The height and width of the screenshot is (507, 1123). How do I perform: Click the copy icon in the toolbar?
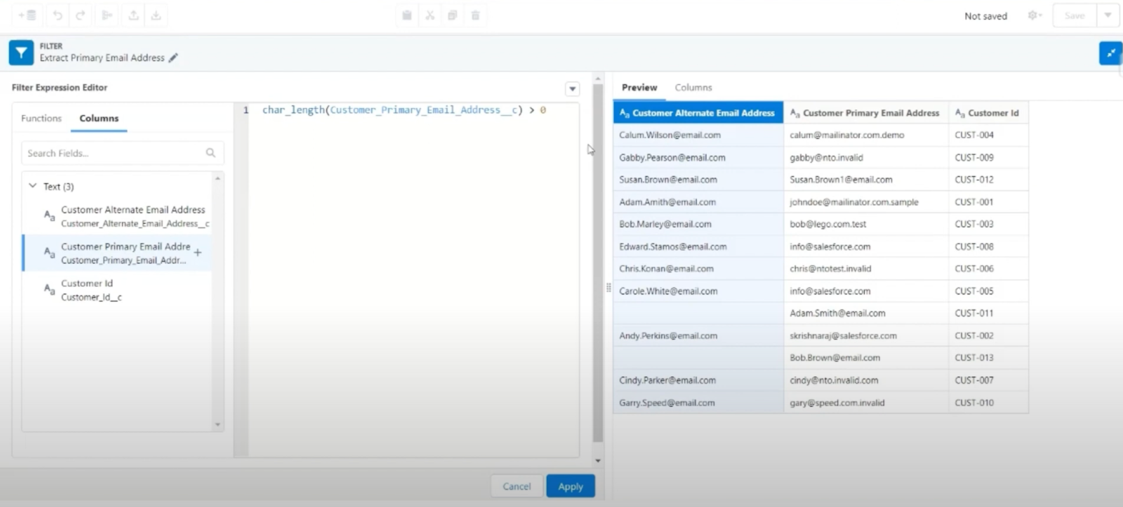[x=453, y=15]
